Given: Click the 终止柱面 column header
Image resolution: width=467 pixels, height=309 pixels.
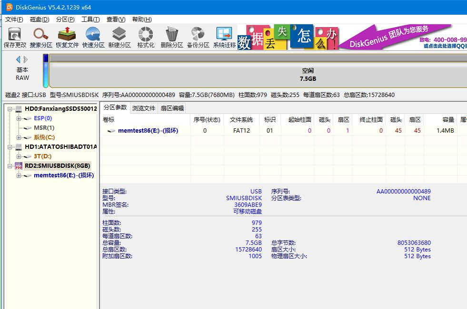Looking at the screenshot, I should [369, 119].
